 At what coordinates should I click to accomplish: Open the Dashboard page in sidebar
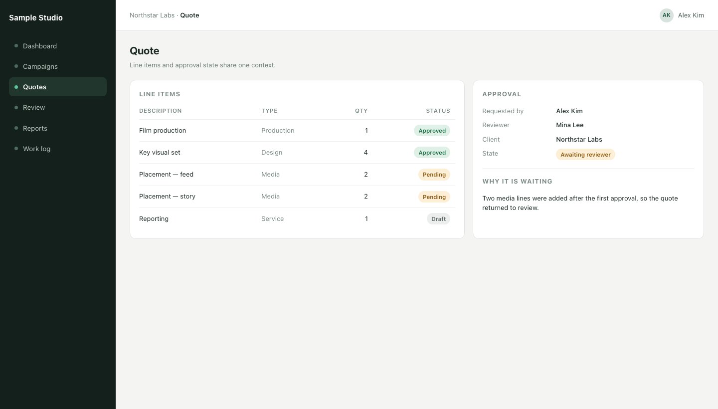(x=58, y=46)
